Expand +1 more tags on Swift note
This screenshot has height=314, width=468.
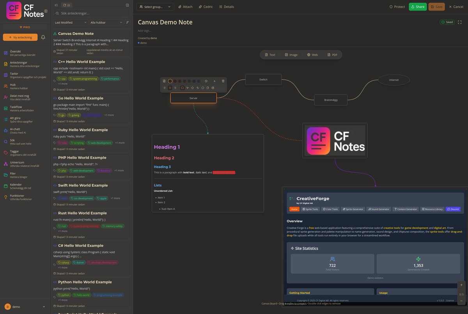(115, 198)
